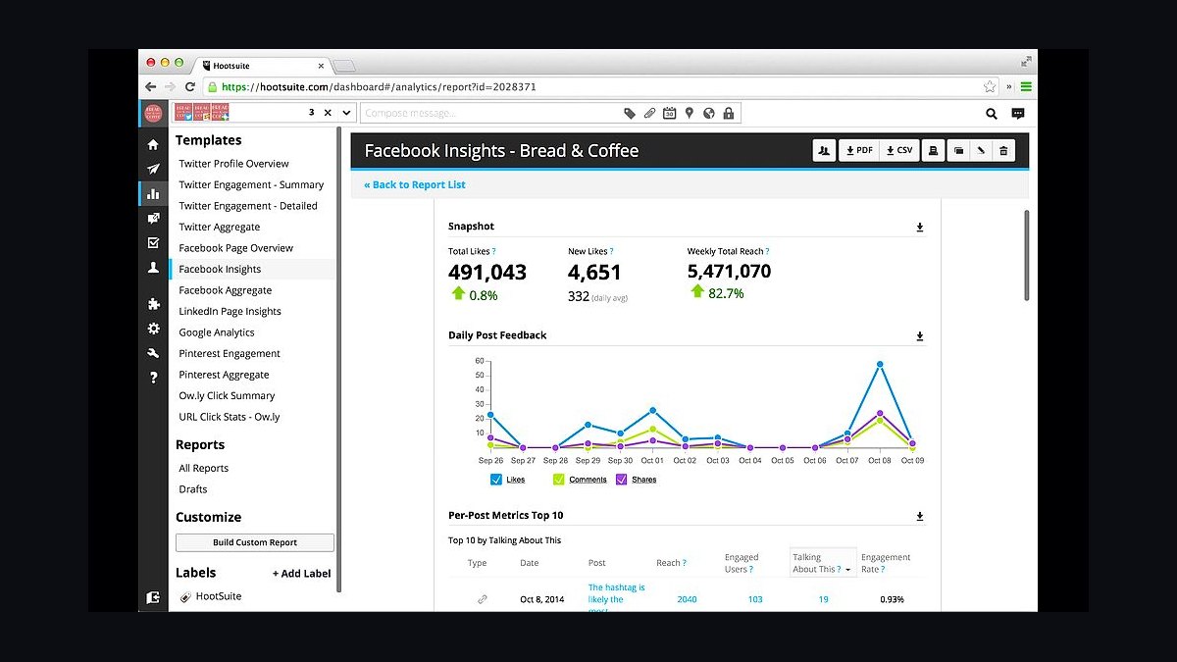Download the Per-Post Metrics Top 10 section
1177x662 pixels.
tap(920, 516)
